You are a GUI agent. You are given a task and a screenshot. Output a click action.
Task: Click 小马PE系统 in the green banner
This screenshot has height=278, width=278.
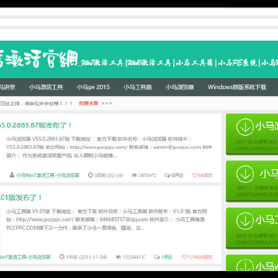pyautogui.click(x=237, y=63)
